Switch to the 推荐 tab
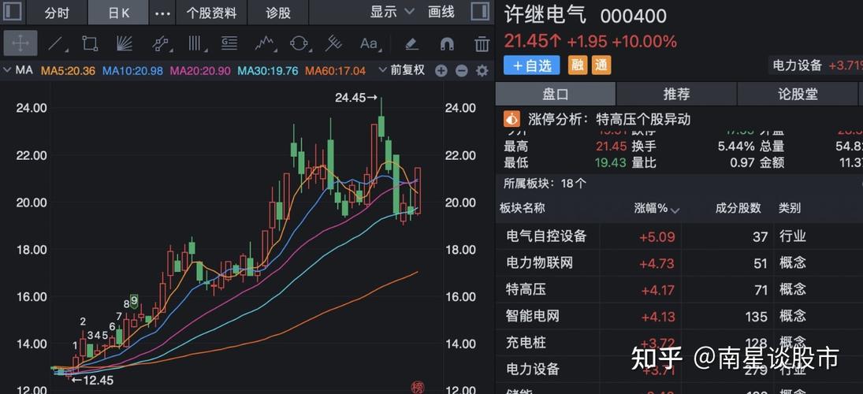This screenshot has width=863, height=394. coord(676,94)
